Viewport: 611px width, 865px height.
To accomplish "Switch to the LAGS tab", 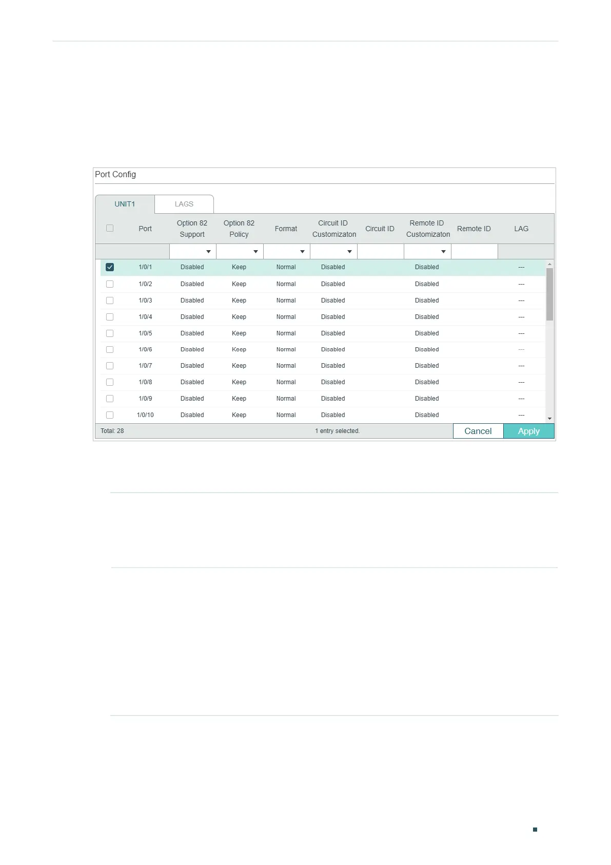I will (x=184, y=204).
